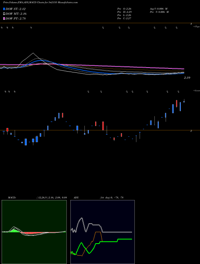This screenshot has height=264, width=200.
Task: Click the axis label 3 on top line
Action: 191,24
